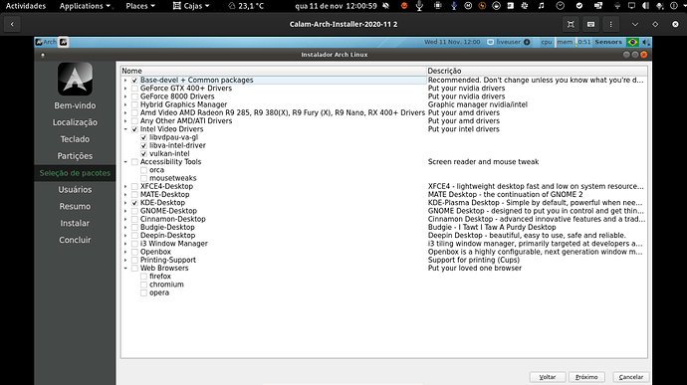Click the window-menu dot in installer titlebar

(x=43, y=55)
